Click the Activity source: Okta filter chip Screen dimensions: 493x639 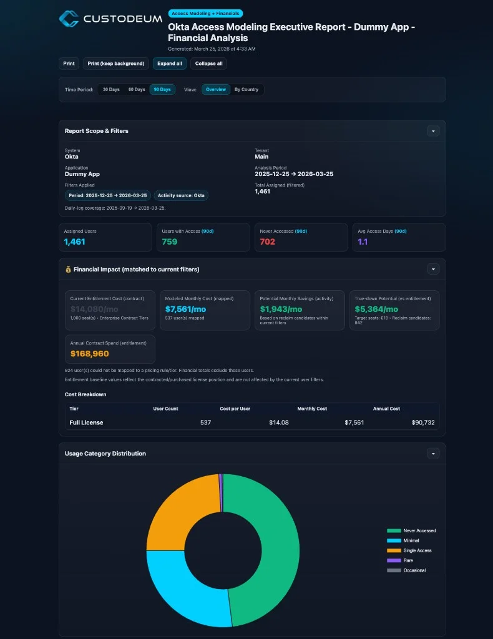click(181, 195)
